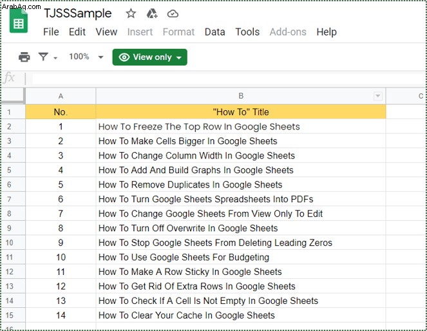Select cell How To Make A Row Sticky
Screen dimensions: 427x331
coord(241,271)
